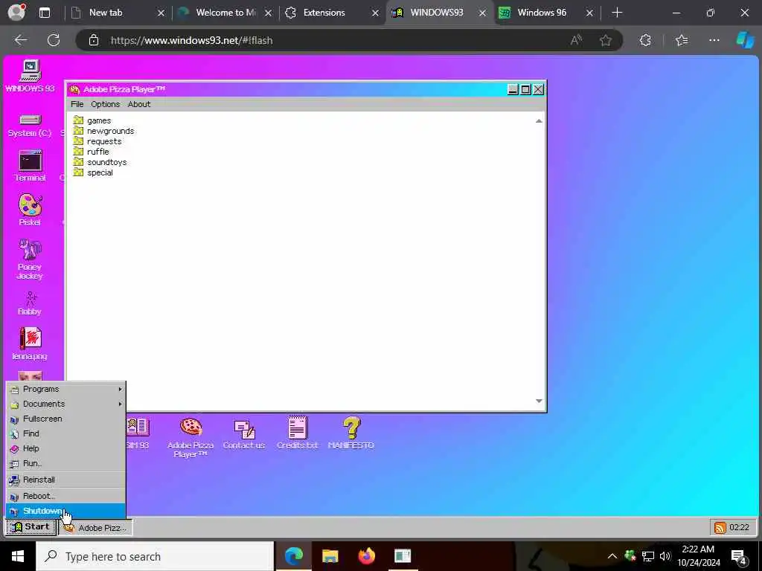The image size is (762, 571).
Task: Open the Contact us desktop icon
Action: tap(244, 434)
